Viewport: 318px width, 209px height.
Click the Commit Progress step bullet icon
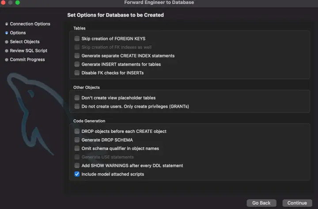(6, 60)
